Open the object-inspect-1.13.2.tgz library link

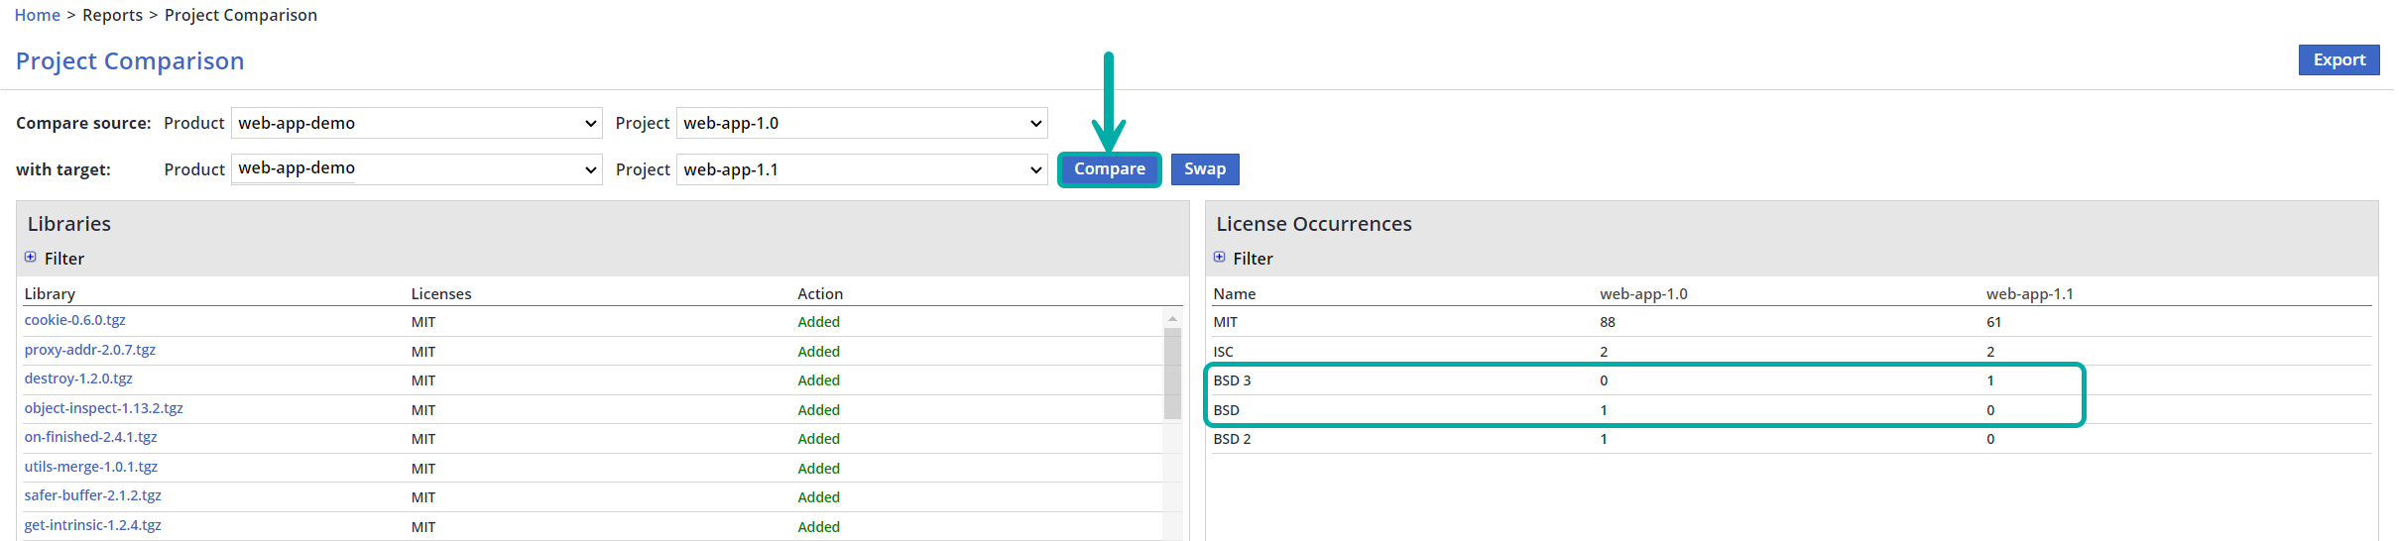pyautogui.click(x=104, y=409)
